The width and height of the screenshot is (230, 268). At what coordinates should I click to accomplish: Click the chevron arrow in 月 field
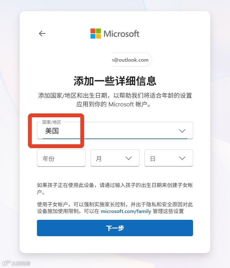(x=128, y=158)
